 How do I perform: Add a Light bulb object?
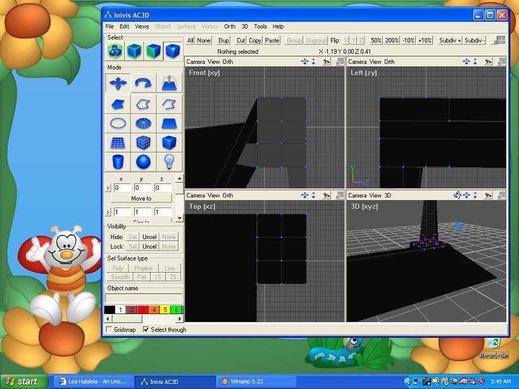(169, 162)
